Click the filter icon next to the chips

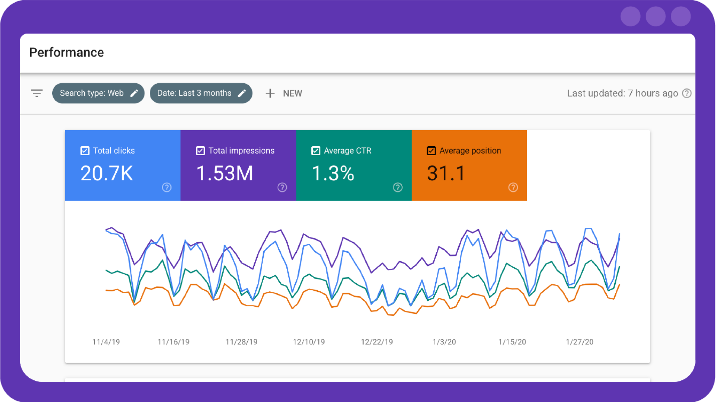[x=37, y=93]
